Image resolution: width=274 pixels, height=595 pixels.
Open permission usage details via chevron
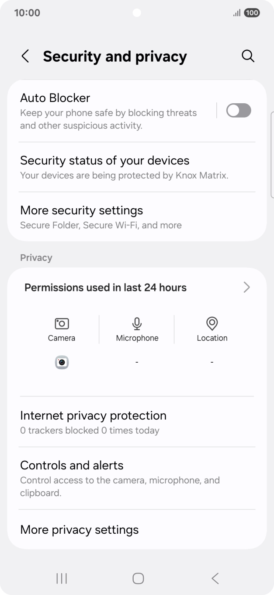click(x=246, y=287)
